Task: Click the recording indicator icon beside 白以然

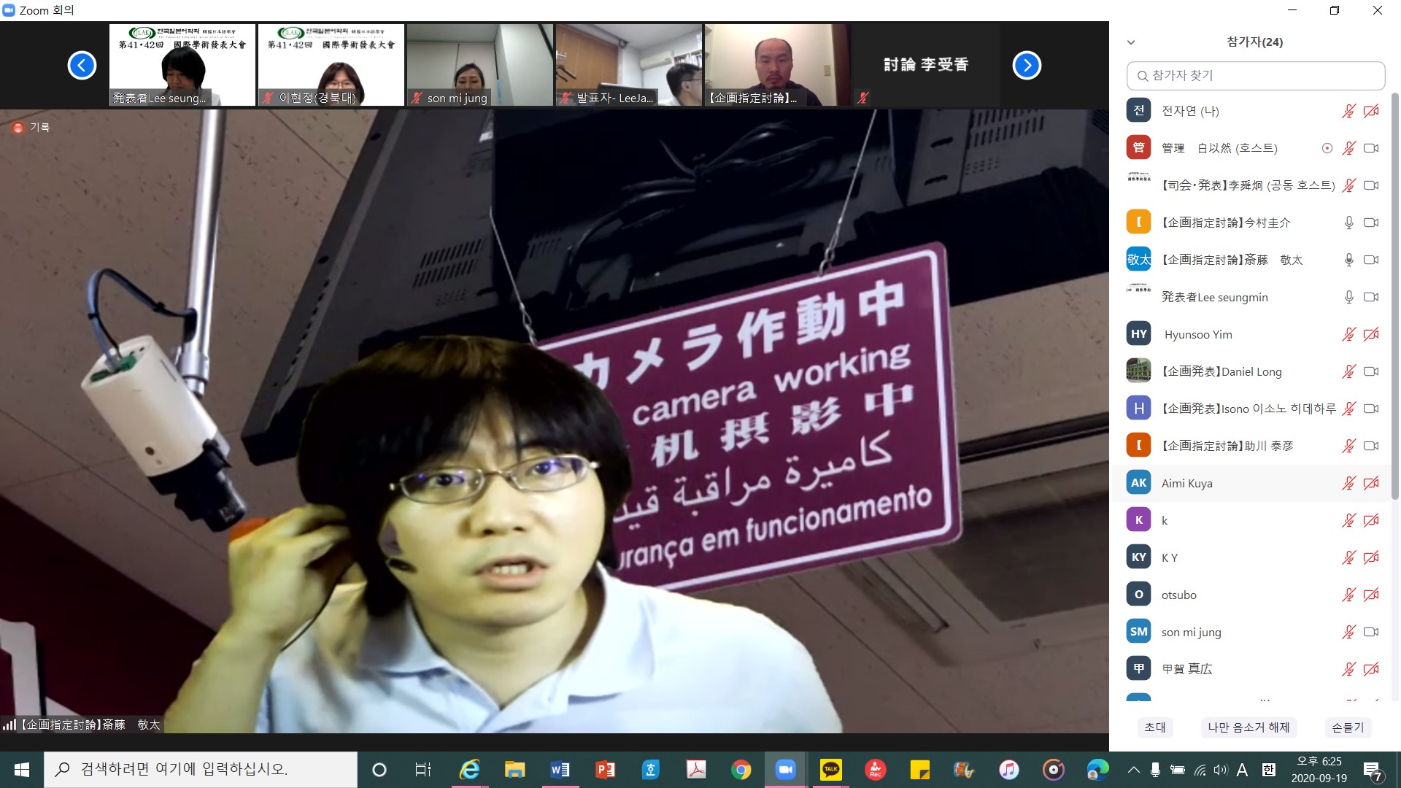Action: (1327, 148)
